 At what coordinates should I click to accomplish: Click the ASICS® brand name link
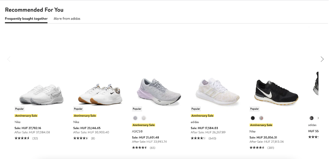pos(138,131)
